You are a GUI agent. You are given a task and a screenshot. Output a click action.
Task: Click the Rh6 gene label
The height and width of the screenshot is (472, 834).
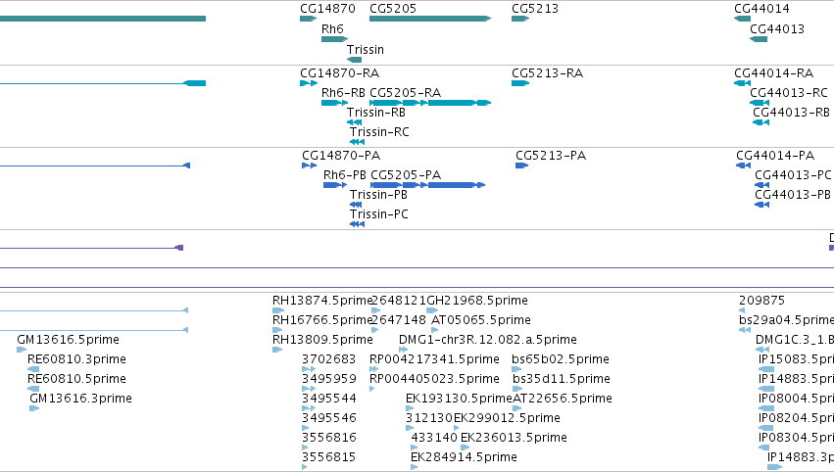click(332, 29)
